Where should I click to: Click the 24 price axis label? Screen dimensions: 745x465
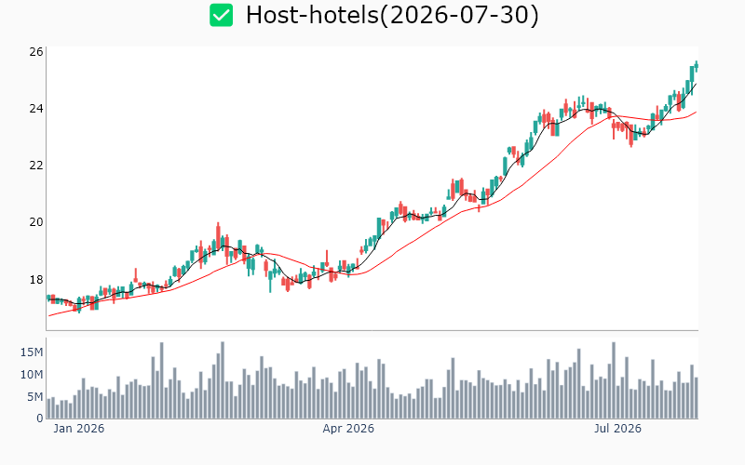[x=36, y=109]
